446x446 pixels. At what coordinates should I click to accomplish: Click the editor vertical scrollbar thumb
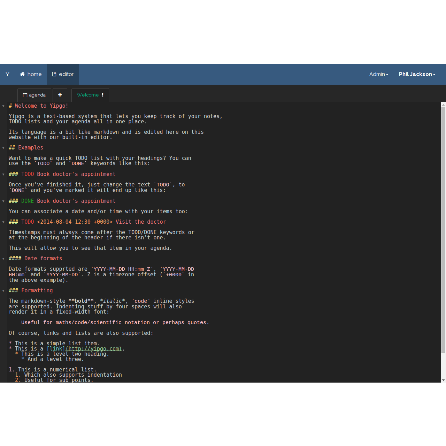(x=443, y=230)
